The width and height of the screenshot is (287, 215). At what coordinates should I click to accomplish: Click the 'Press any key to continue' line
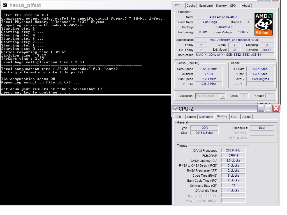[x=36, y=92]
